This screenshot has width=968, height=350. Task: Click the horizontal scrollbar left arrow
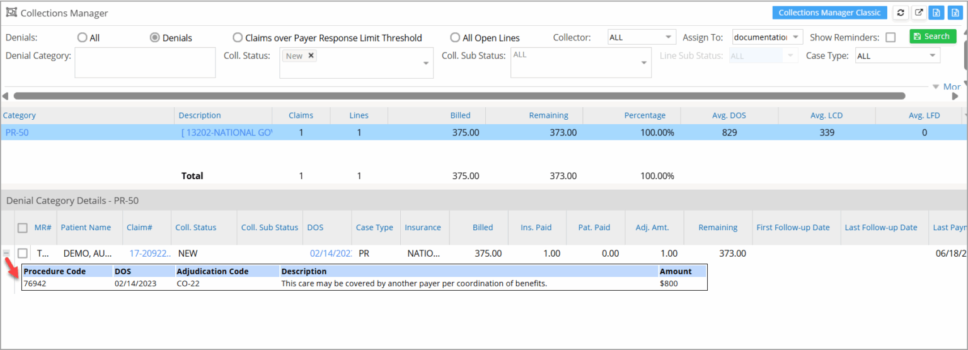pos(6,96)
